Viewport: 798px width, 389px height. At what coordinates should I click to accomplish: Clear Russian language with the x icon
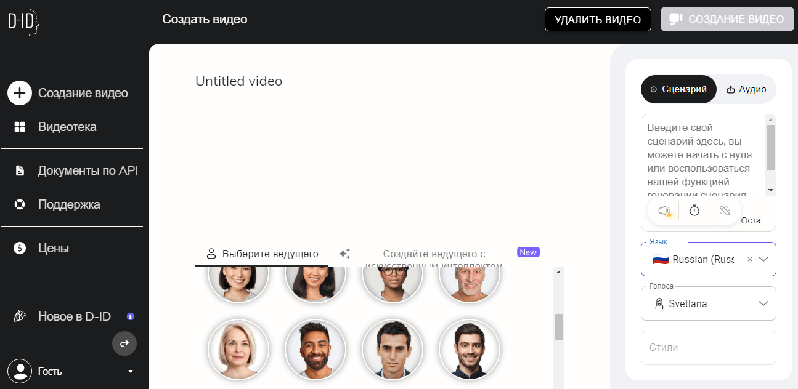749,260
